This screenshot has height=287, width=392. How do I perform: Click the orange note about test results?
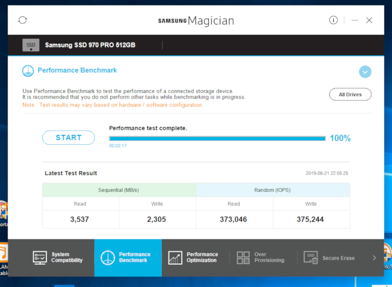tap(113, 105)
